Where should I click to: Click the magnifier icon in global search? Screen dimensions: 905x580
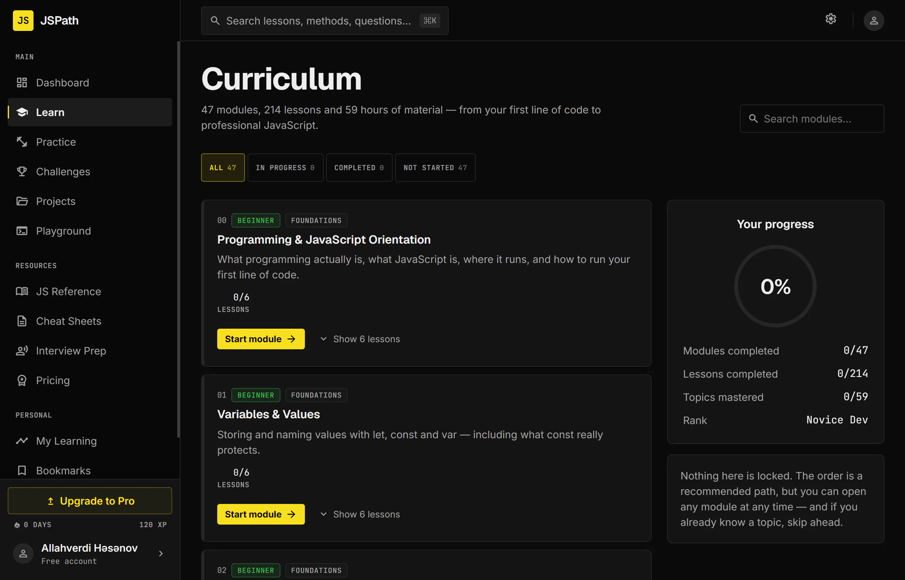pyautogui.click(x=215, y=21)
